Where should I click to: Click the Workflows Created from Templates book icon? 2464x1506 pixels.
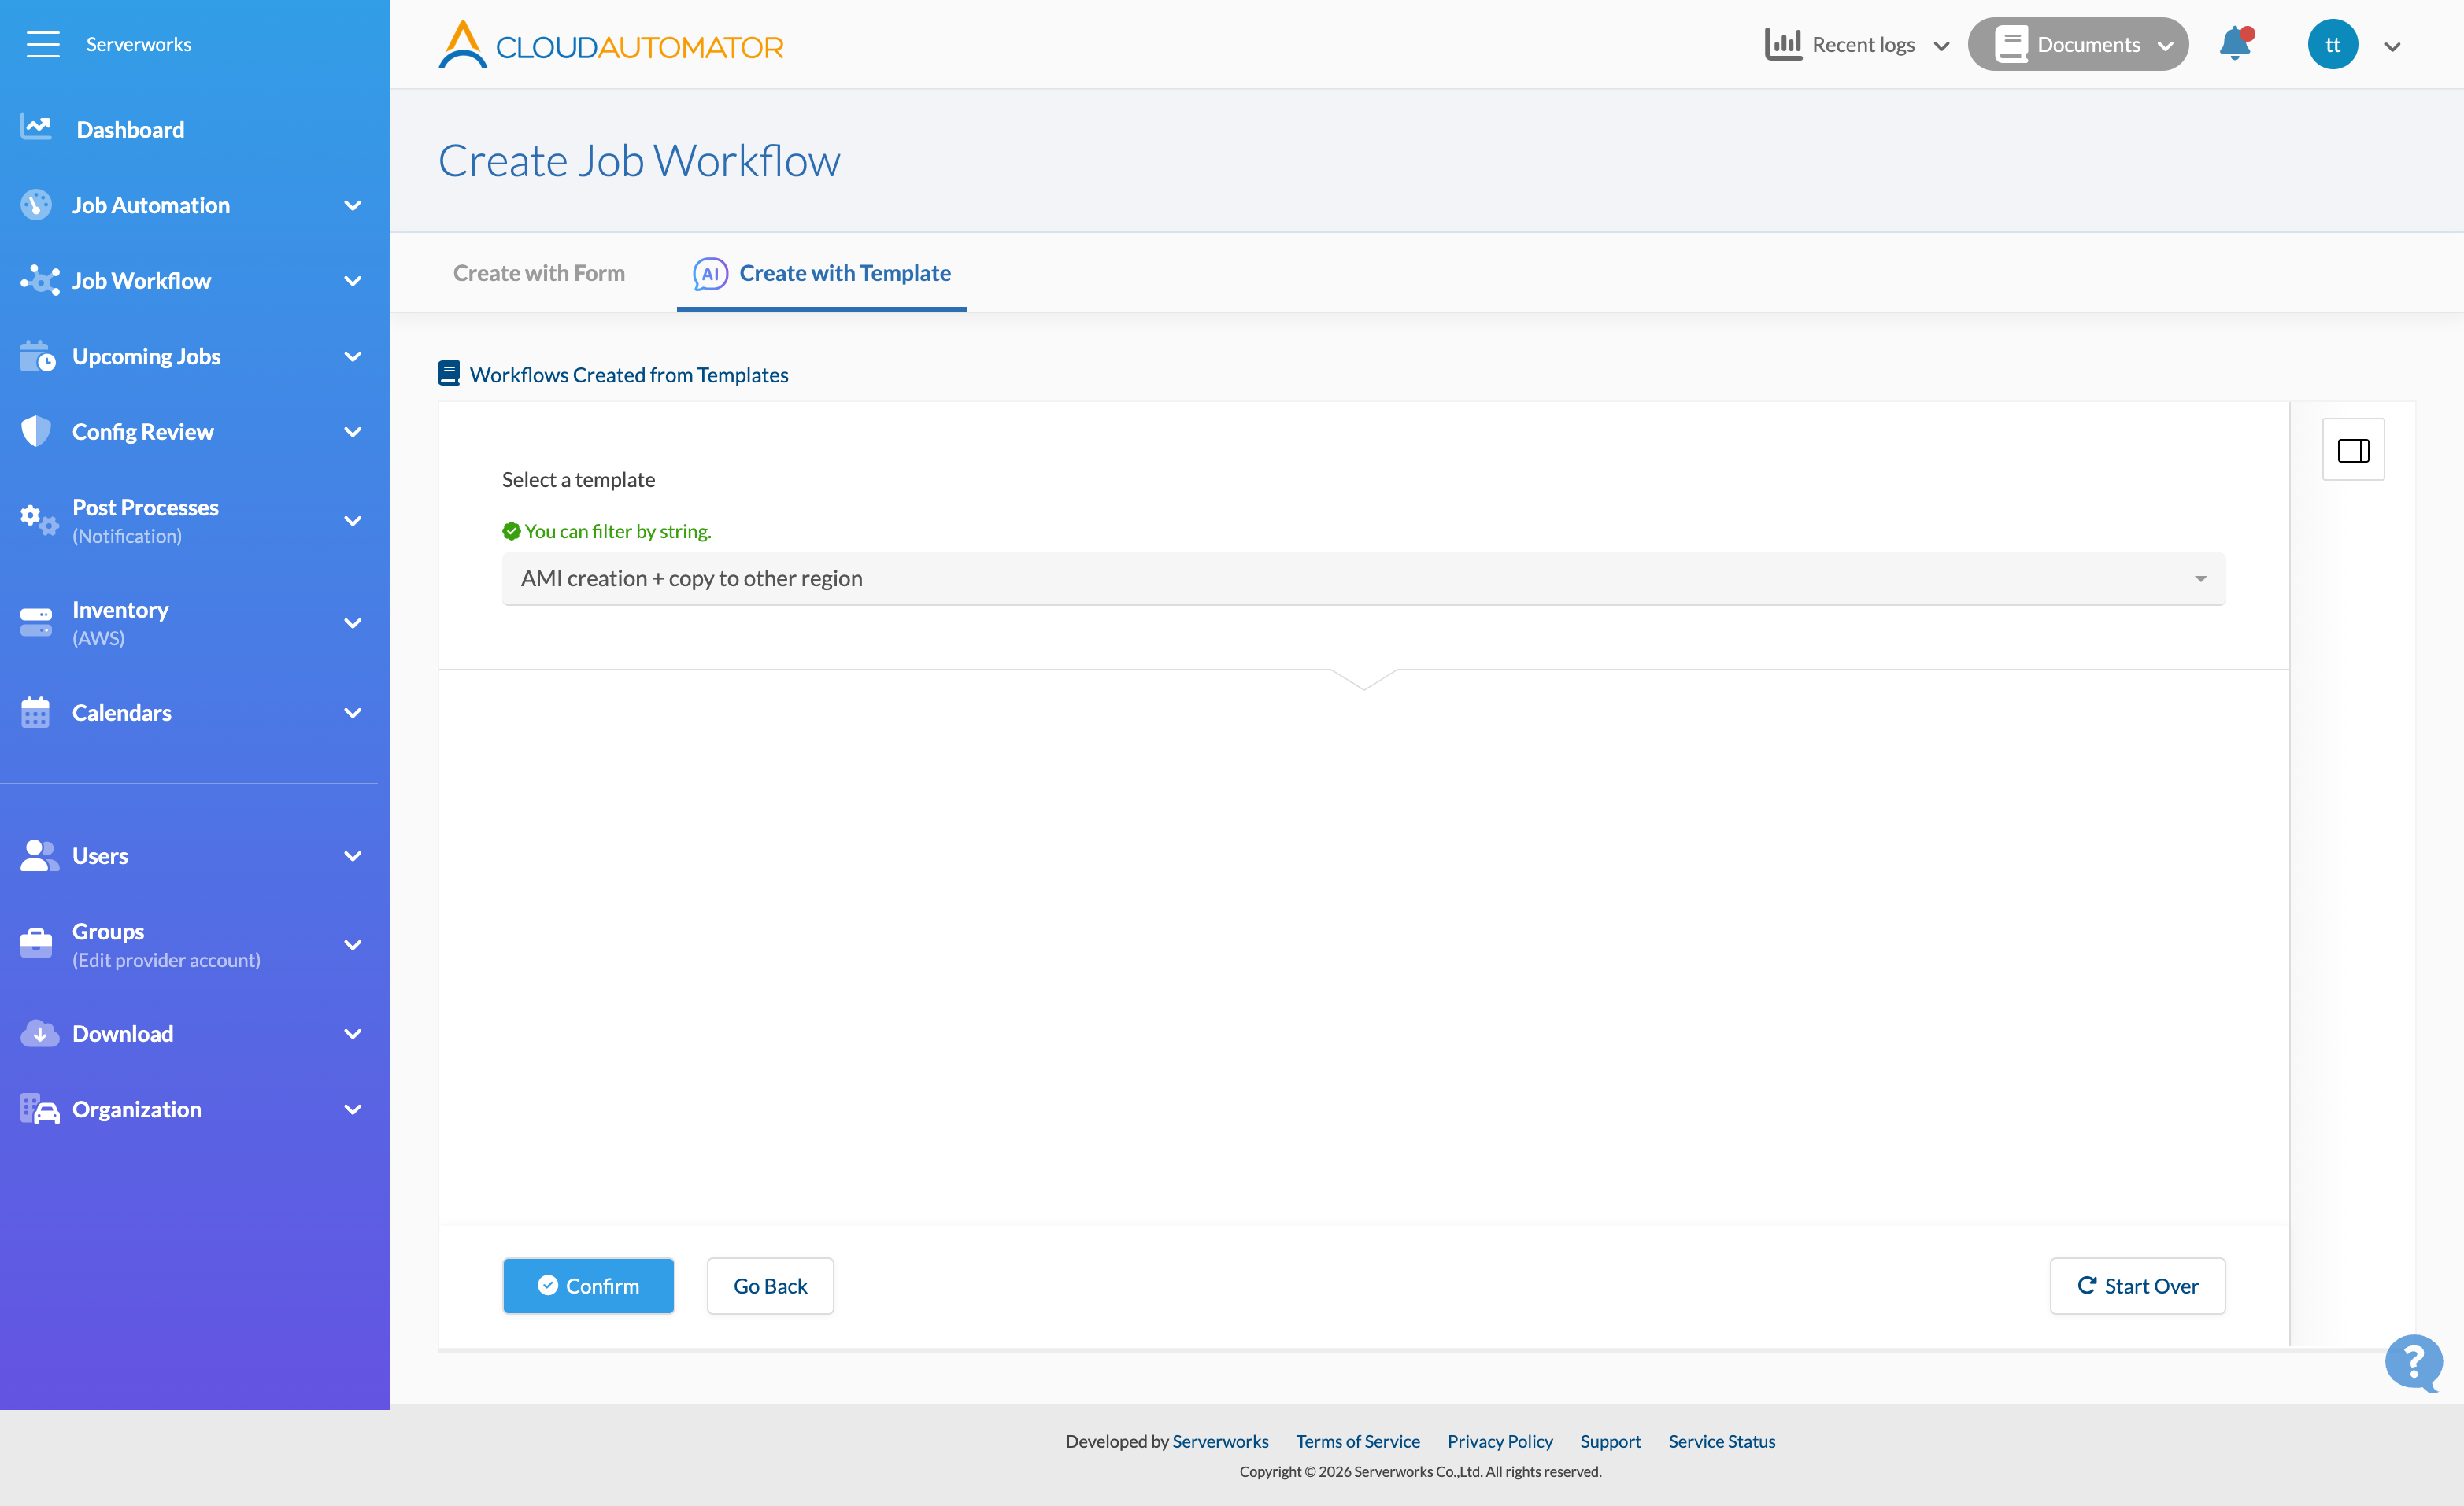coord(449,374)
